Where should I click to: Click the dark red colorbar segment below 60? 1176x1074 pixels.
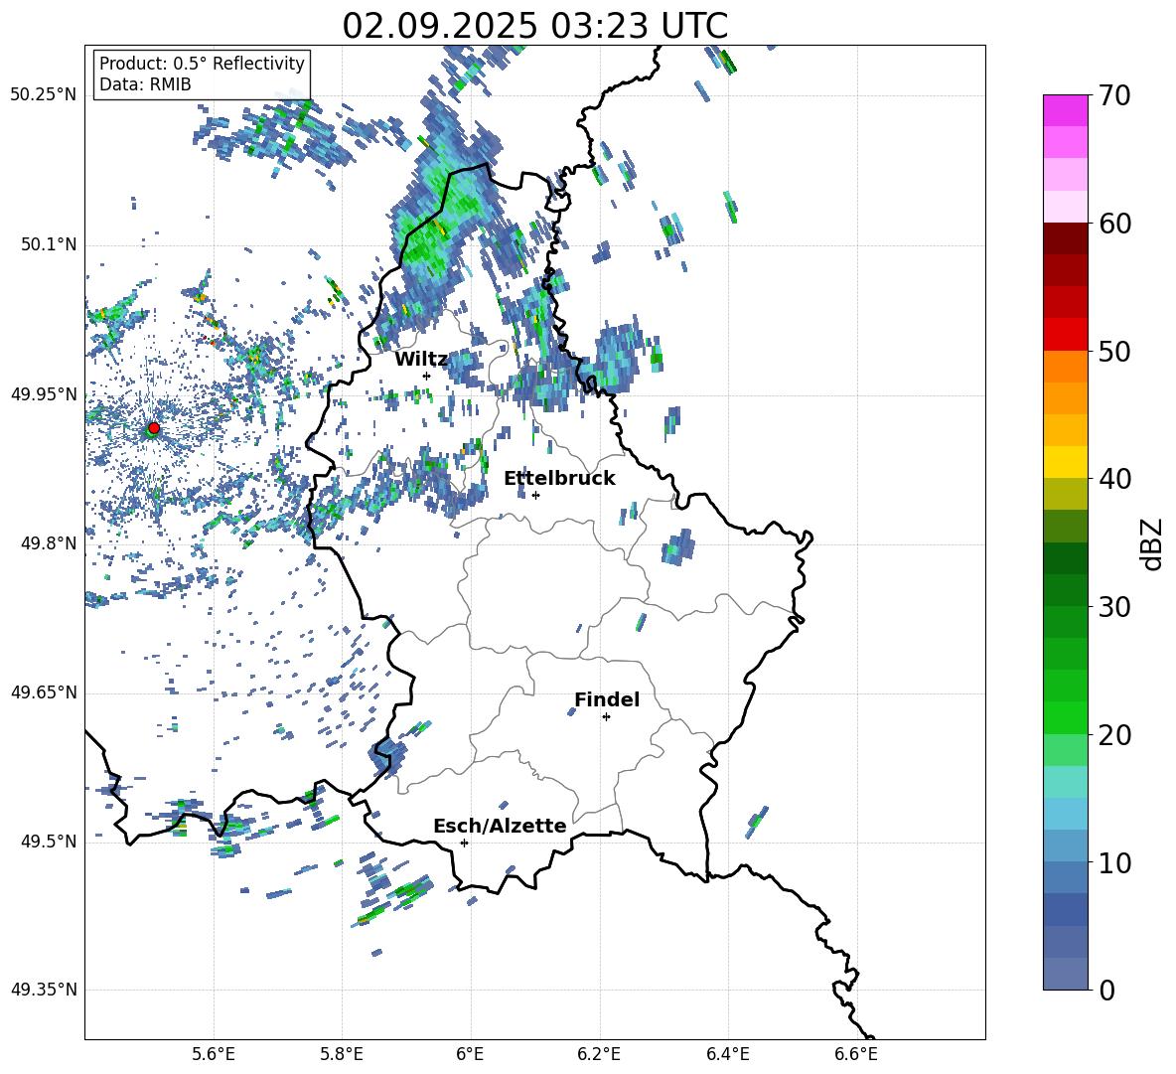pos(1066,239)
